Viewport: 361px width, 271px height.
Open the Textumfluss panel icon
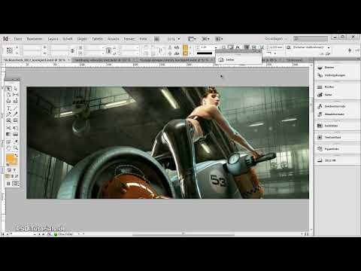coord(320,137)
